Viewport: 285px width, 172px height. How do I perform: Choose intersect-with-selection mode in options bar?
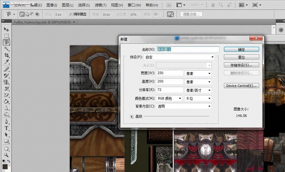37,14
